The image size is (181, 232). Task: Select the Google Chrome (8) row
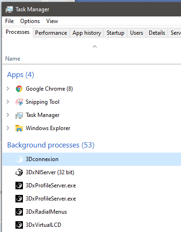pos(92,89)
